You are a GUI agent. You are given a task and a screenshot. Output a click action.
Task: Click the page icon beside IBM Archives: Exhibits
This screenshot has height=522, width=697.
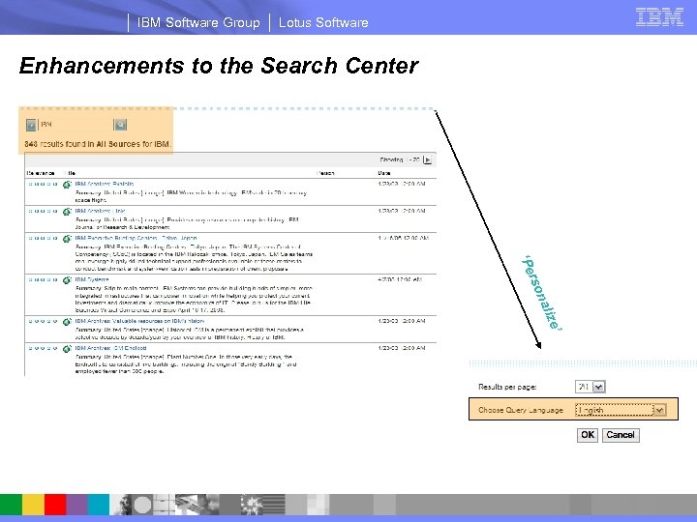click(67, 185)
